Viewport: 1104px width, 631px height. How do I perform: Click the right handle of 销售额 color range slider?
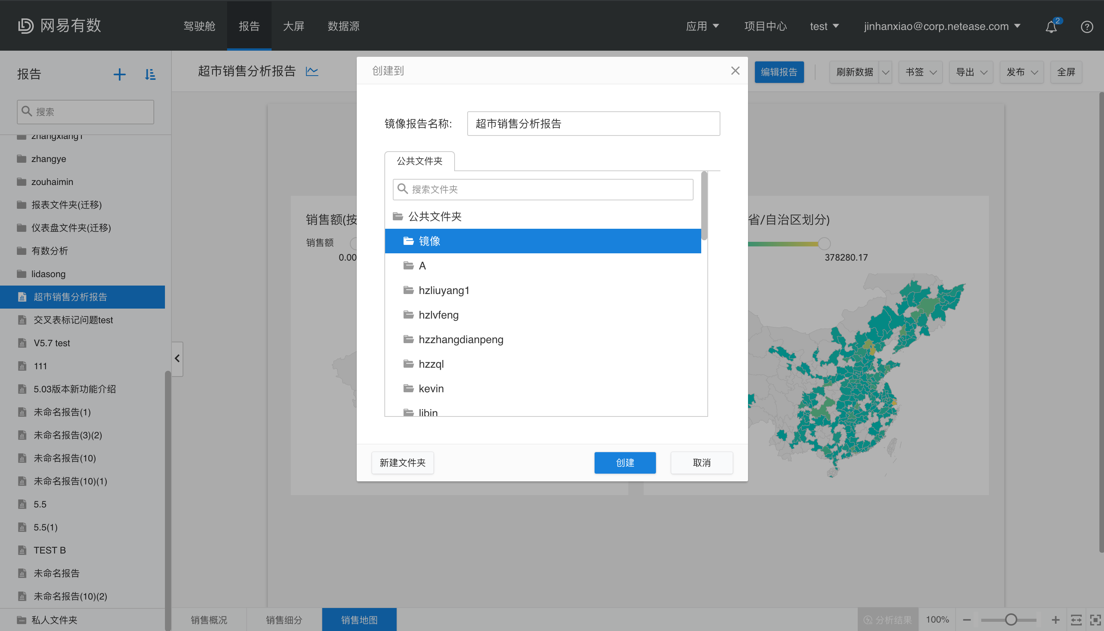824,244
